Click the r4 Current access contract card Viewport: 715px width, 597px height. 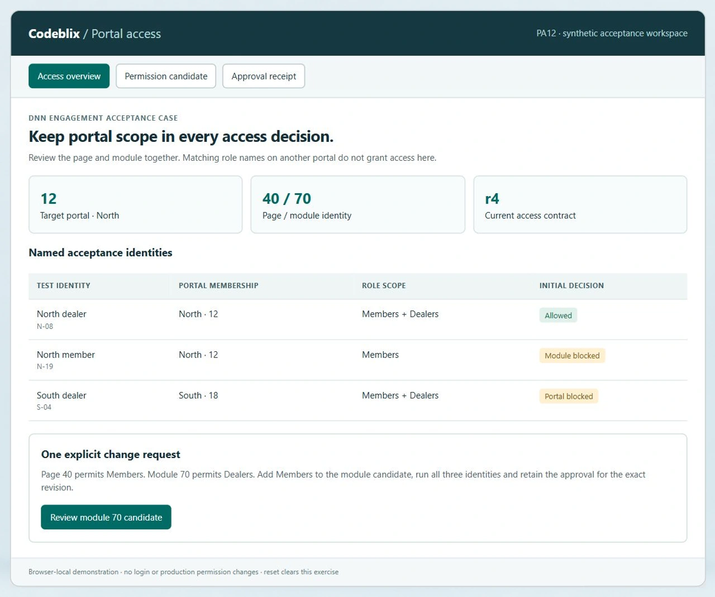(x=580, y=204)
